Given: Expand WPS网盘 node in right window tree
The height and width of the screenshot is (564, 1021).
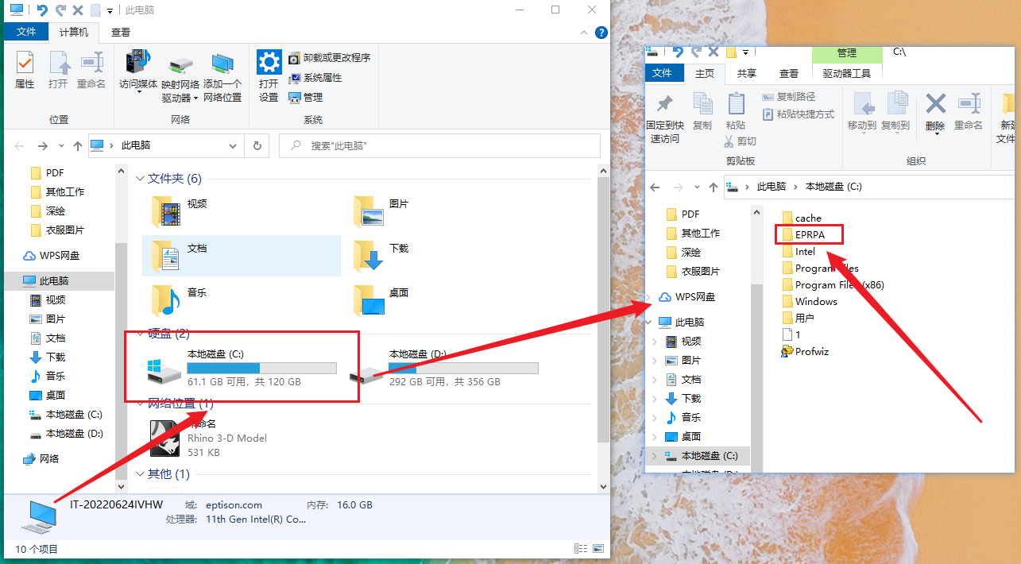Looking at the screenshot, I should tap(653, 297).
